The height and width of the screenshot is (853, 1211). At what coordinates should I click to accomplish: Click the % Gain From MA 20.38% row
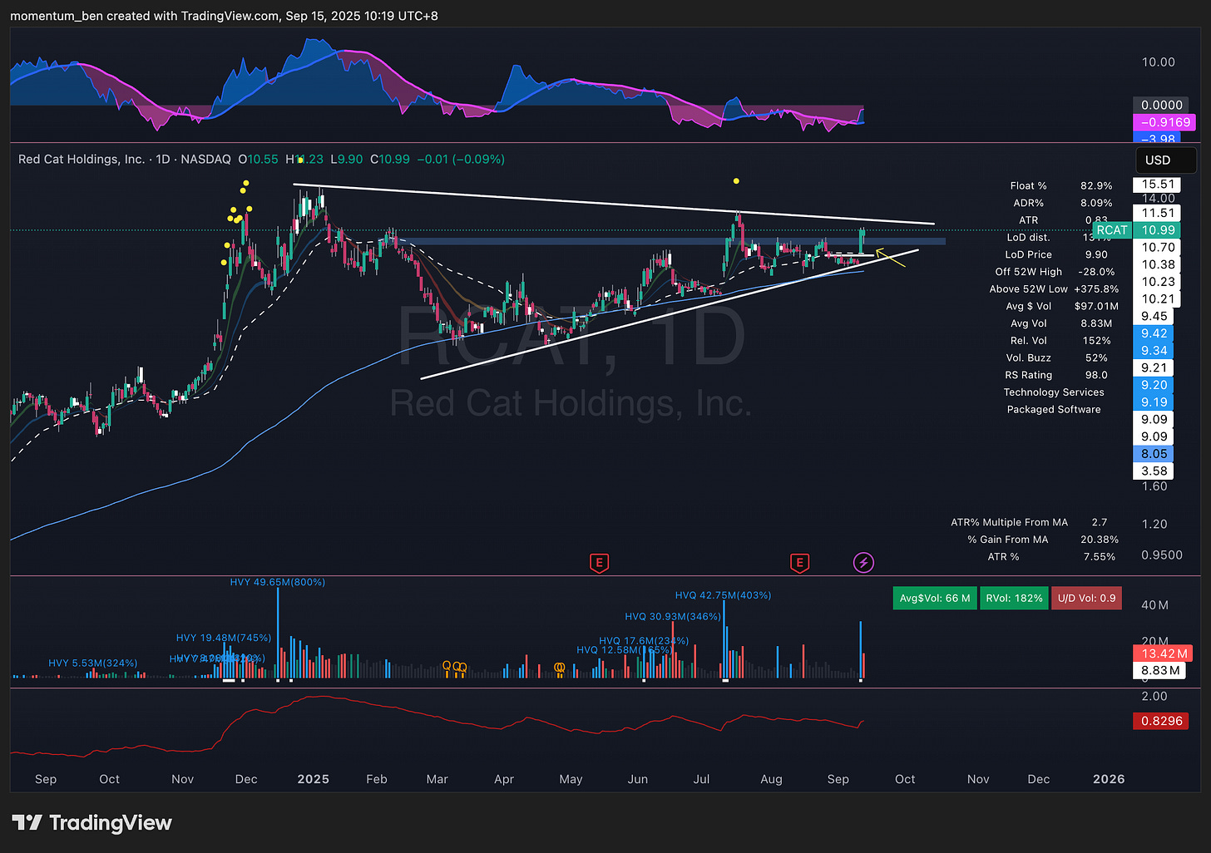pyautogui.click(x=1043, y=540)
